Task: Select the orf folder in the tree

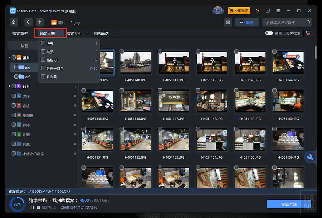Action: point(27,77)
